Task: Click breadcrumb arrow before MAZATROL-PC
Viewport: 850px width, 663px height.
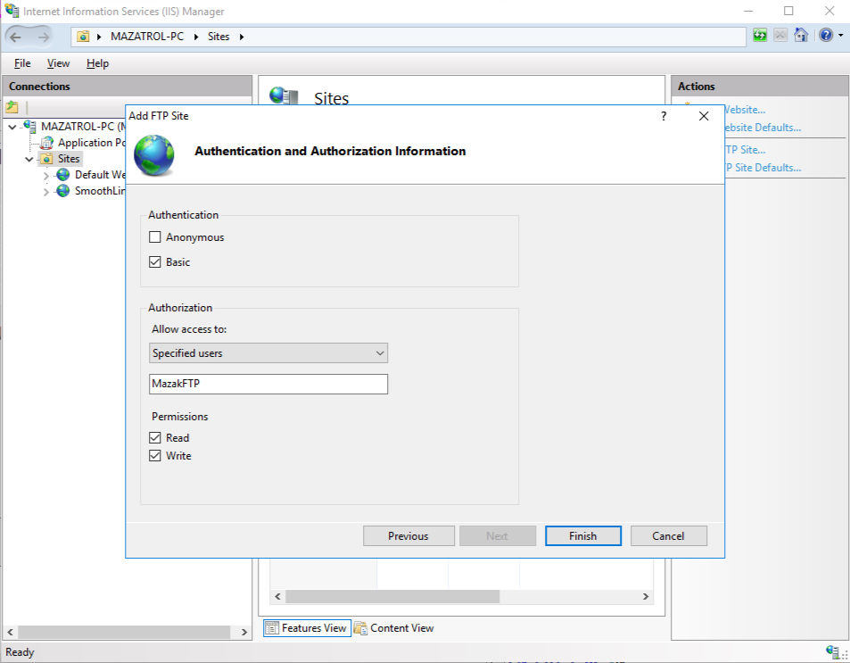Action: (x=99, y=37)
